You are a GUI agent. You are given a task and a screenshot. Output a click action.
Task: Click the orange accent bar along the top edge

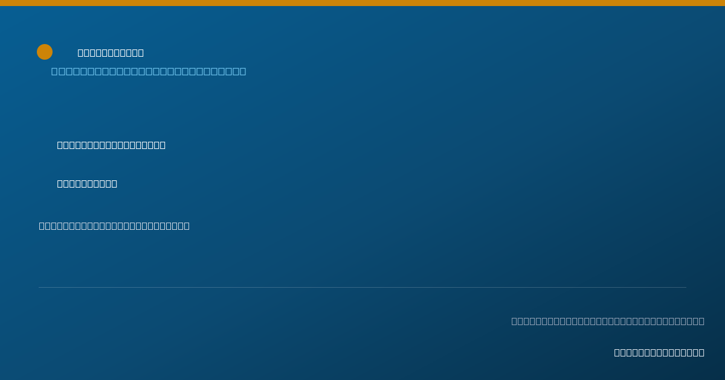coord(362,3)
